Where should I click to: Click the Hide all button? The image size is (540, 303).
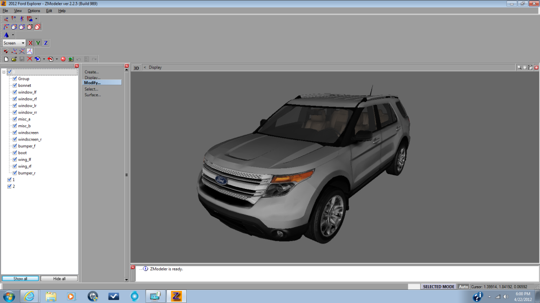[59, 279]
